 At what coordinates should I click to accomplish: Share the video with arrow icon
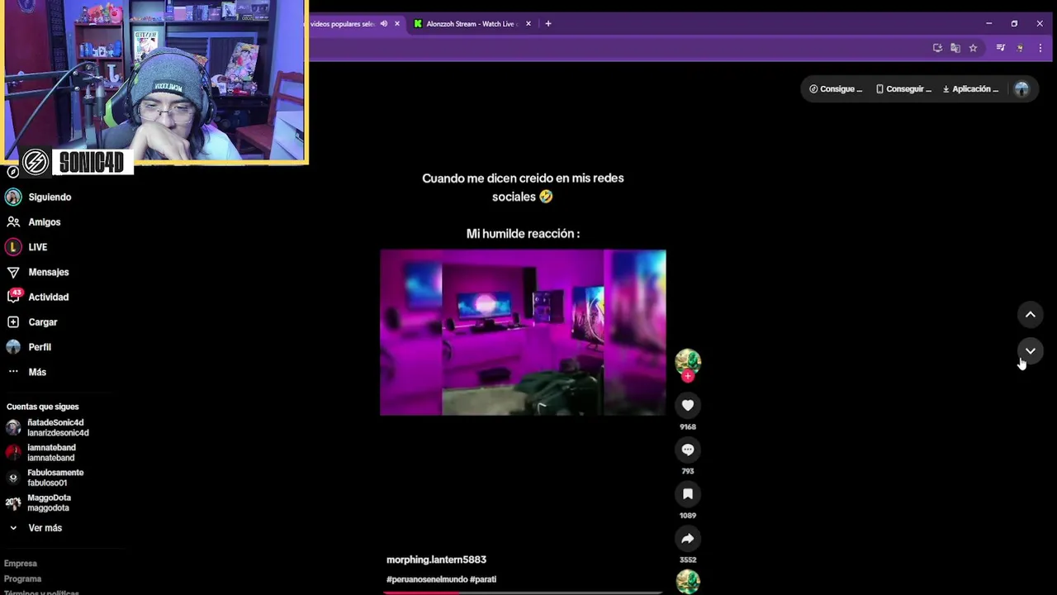coord(688,539)
